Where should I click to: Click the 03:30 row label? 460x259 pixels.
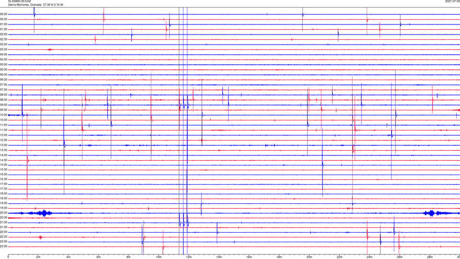[4, 49]
